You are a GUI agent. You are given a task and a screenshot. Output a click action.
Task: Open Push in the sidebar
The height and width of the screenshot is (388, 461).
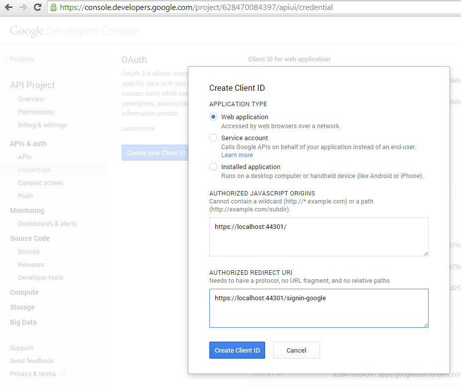[x=25, y=195]
